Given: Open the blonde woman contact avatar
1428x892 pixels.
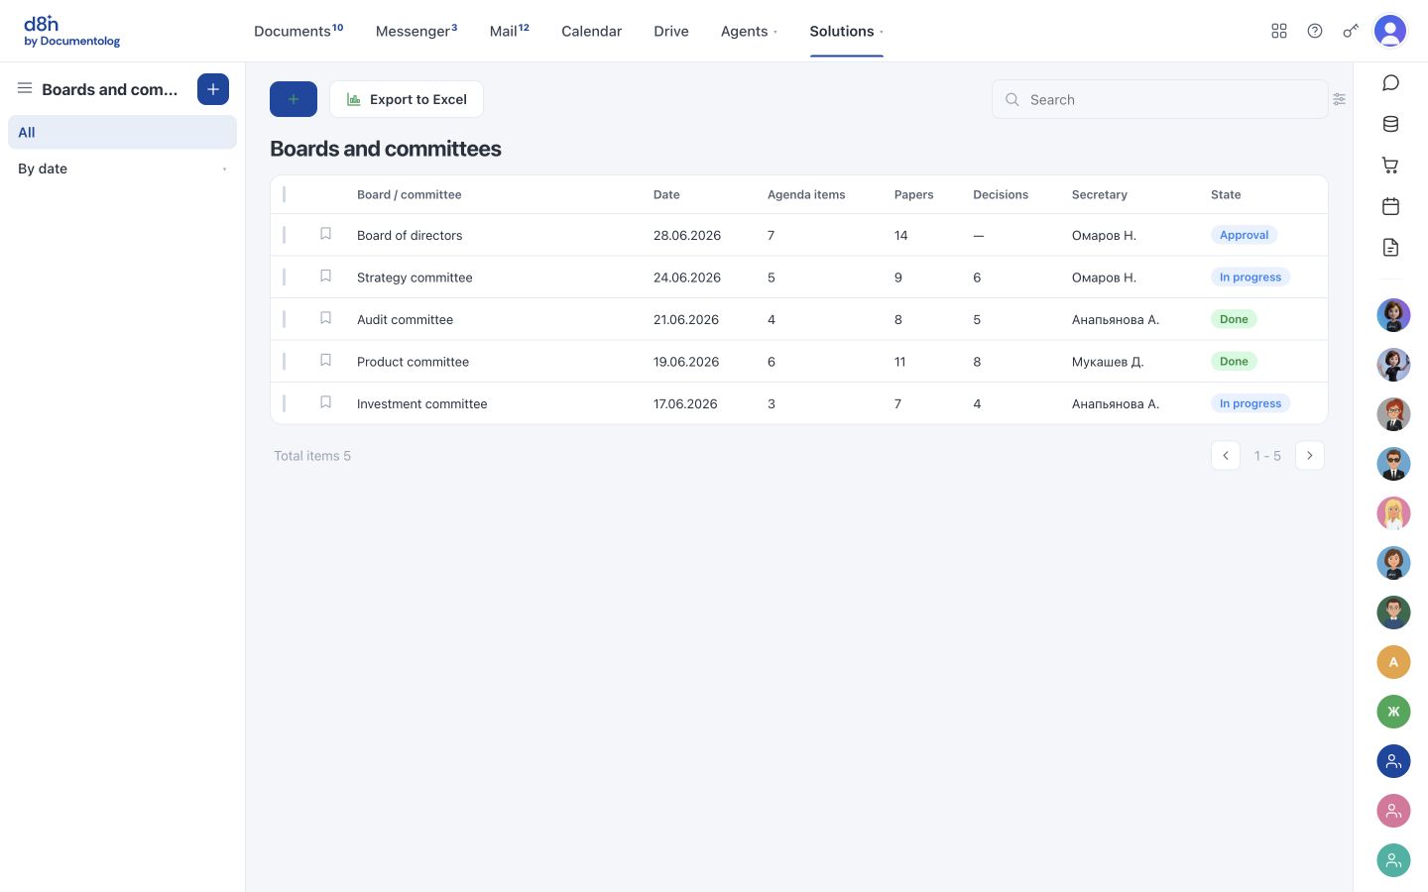Looking at the screenshot, I should (1393, 513).
